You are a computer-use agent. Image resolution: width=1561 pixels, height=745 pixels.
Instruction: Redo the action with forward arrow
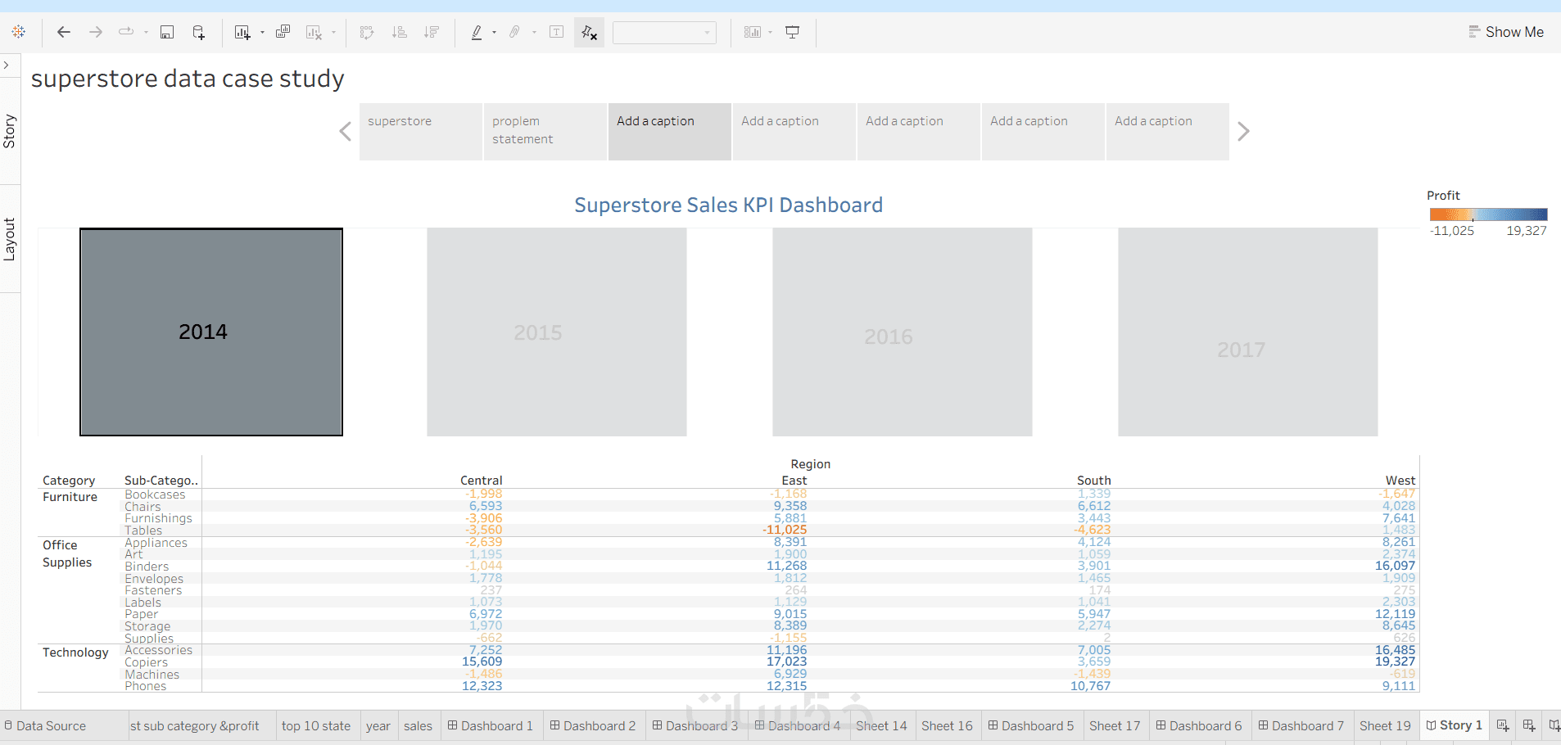pos(96,32)
